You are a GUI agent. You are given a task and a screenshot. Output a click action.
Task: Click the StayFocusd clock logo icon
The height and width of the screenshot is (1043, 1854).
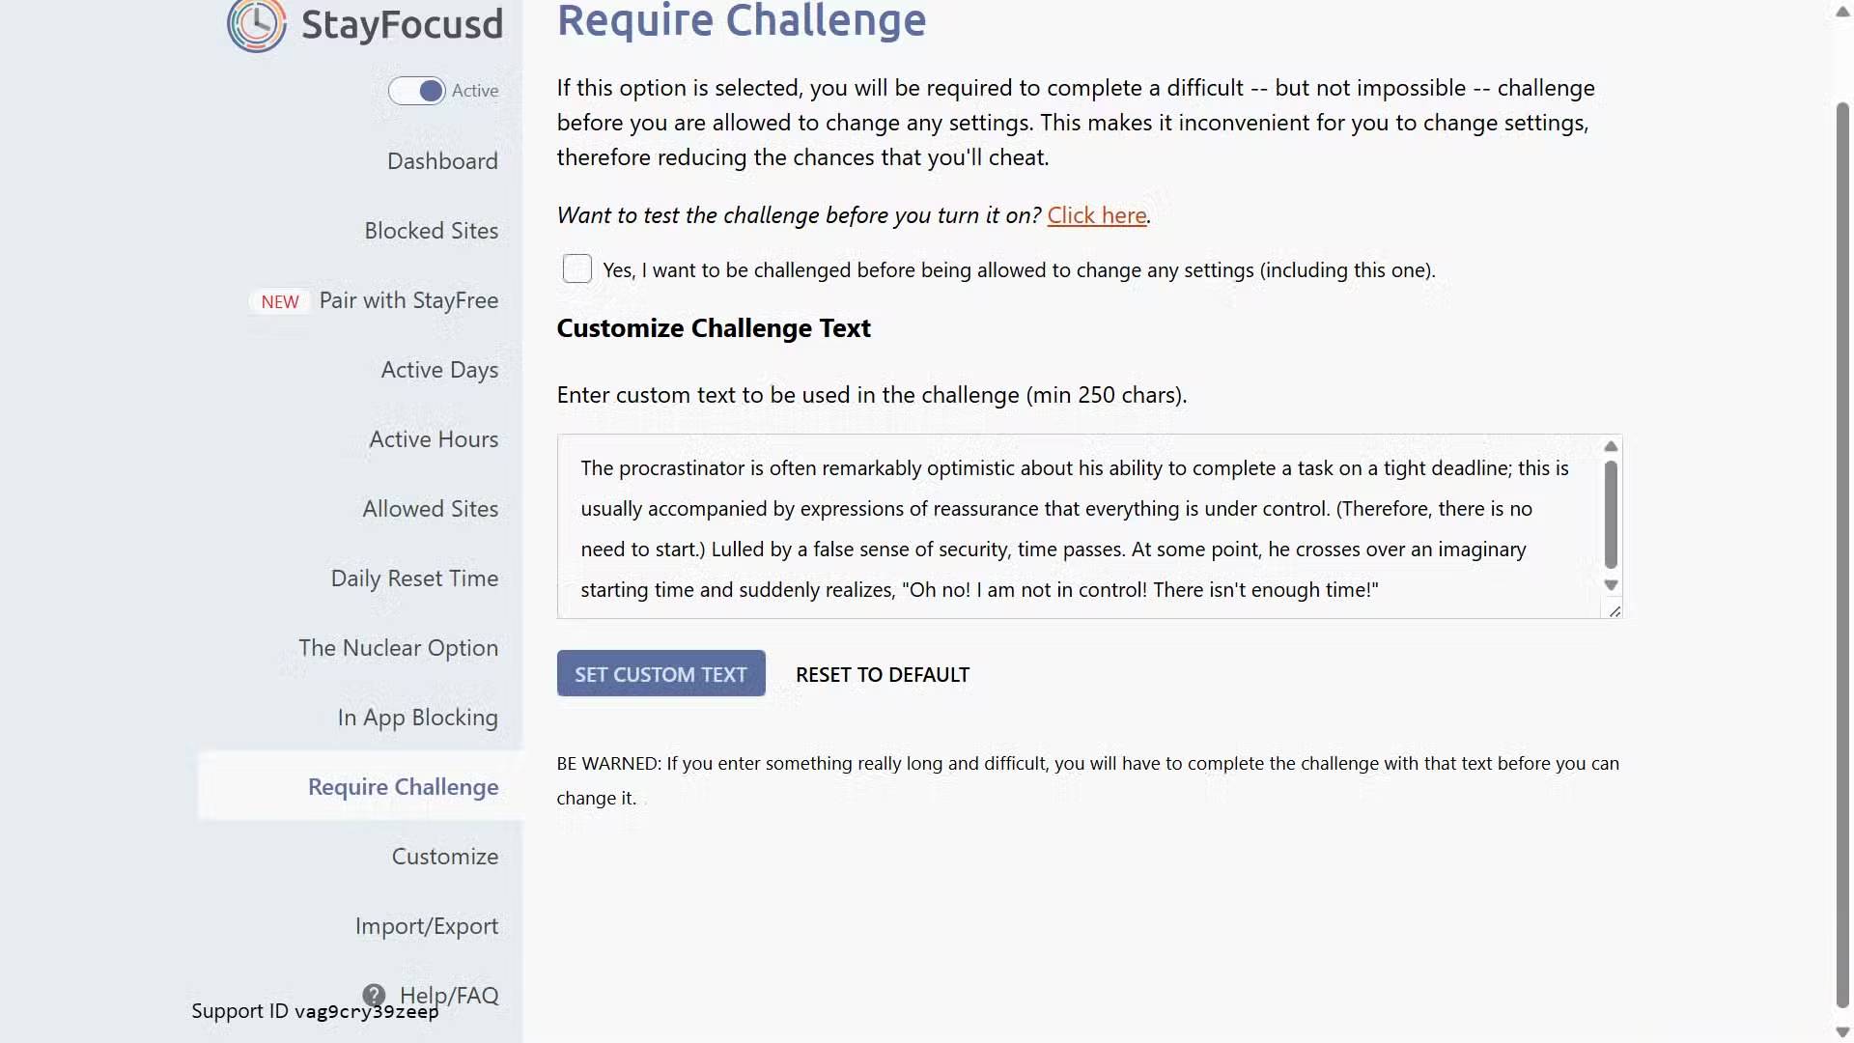(x=256, y=24)
